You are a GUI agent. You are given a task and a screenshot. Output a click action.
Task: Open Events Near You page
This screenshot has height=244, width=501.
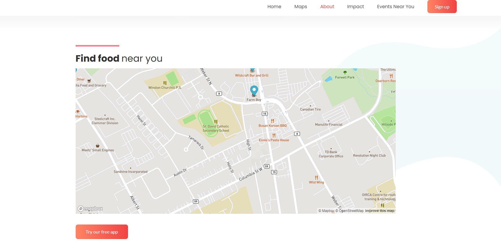pyautogui.click(x=395, y=7)
